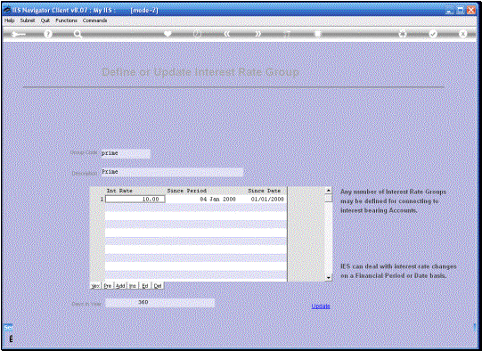Viewport: 482px width, 351px height.
Task: Click the grid scrollbar up arrow
Action: tap(328, 191)
